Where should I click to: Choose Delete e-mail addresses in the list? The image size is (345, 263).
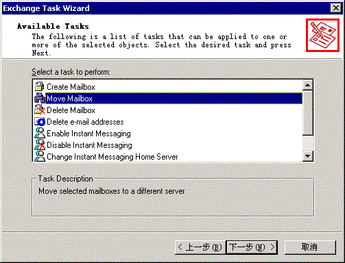(85, 122)
